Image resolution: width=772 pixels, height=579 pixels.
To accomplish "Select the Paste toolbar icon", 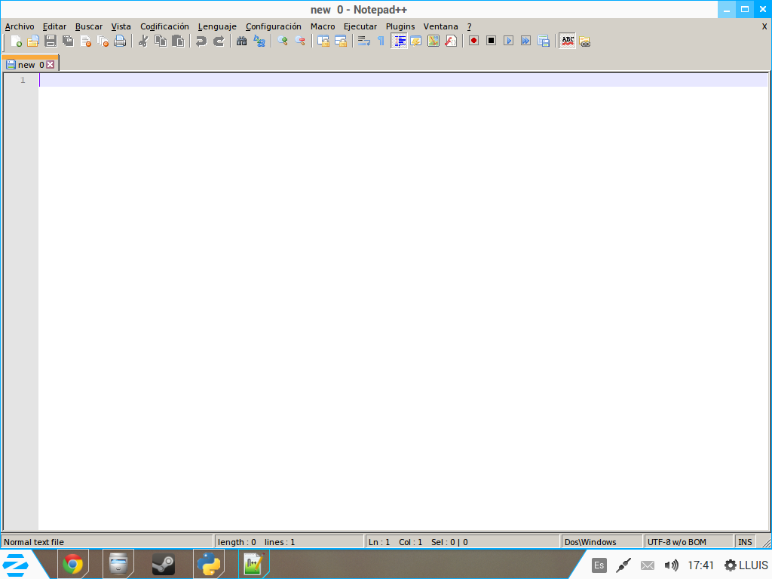I will [177, 41].
